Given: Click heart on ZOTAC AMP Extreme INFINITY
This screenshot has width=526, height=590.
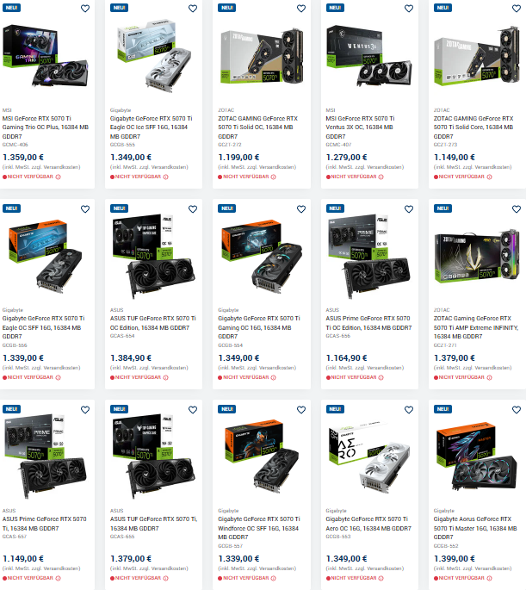Looking at the screenshot, I should 517,208.
